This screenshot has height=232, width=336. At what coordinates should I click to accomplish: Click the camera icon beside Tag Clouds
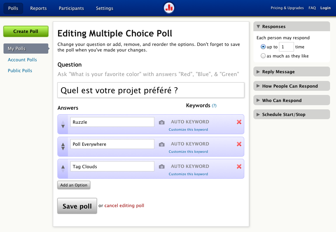pos(161,166)
